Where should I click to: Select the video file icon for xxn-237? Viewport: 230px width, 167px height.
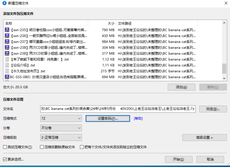point(7,41)
